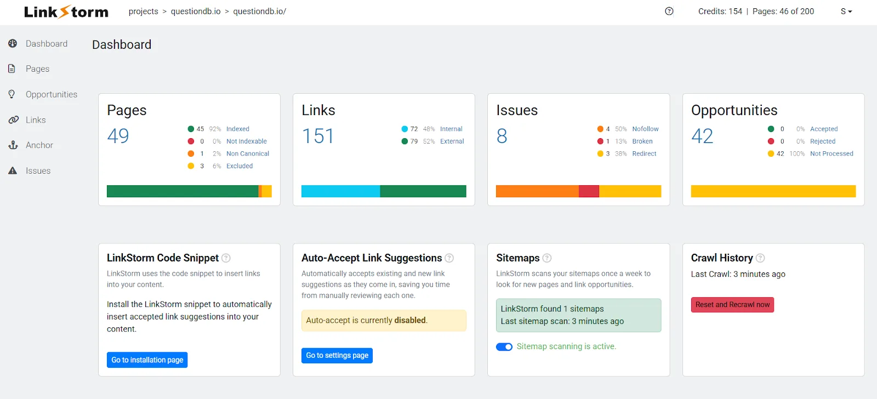Open Dashboard in the sidebar menu
The height and width of the screenshot is (399, 877).
(x=47, y=43)
